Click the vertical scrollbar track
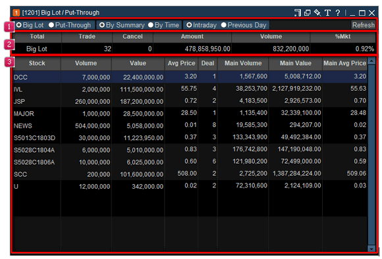This screenshot has height=259, width=382. tap(371, 154)
